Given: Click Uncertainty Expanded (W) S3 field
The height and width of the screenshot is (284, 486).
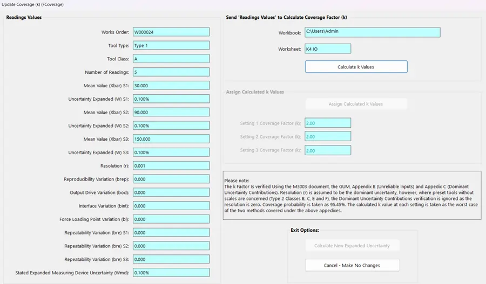Looking at the screenshot, I should [x=171, y=152].
